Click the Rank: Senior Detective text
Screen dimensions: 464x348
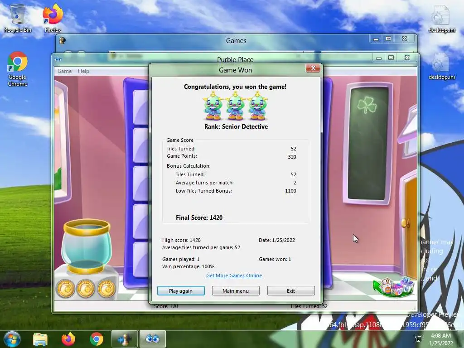click(x=236, y=127)
